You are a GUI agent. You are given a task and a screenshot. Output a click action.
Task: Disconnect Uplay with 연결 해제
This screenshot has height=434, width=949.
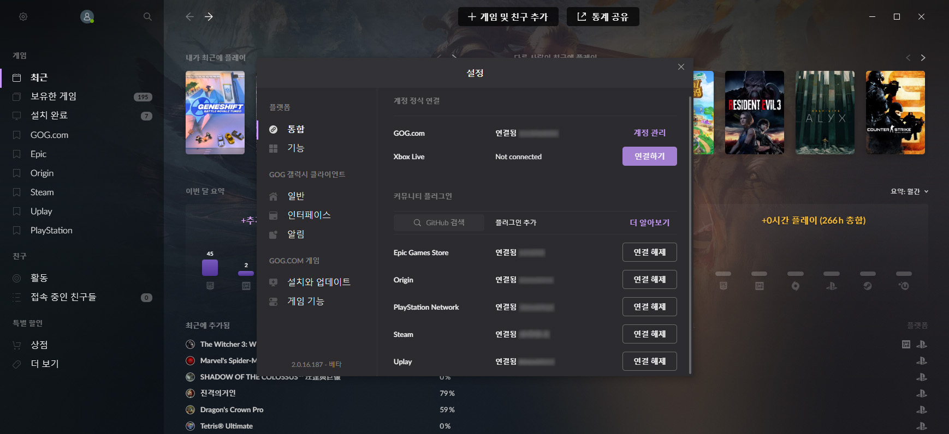pyautogui.click(x=650, y=361)
